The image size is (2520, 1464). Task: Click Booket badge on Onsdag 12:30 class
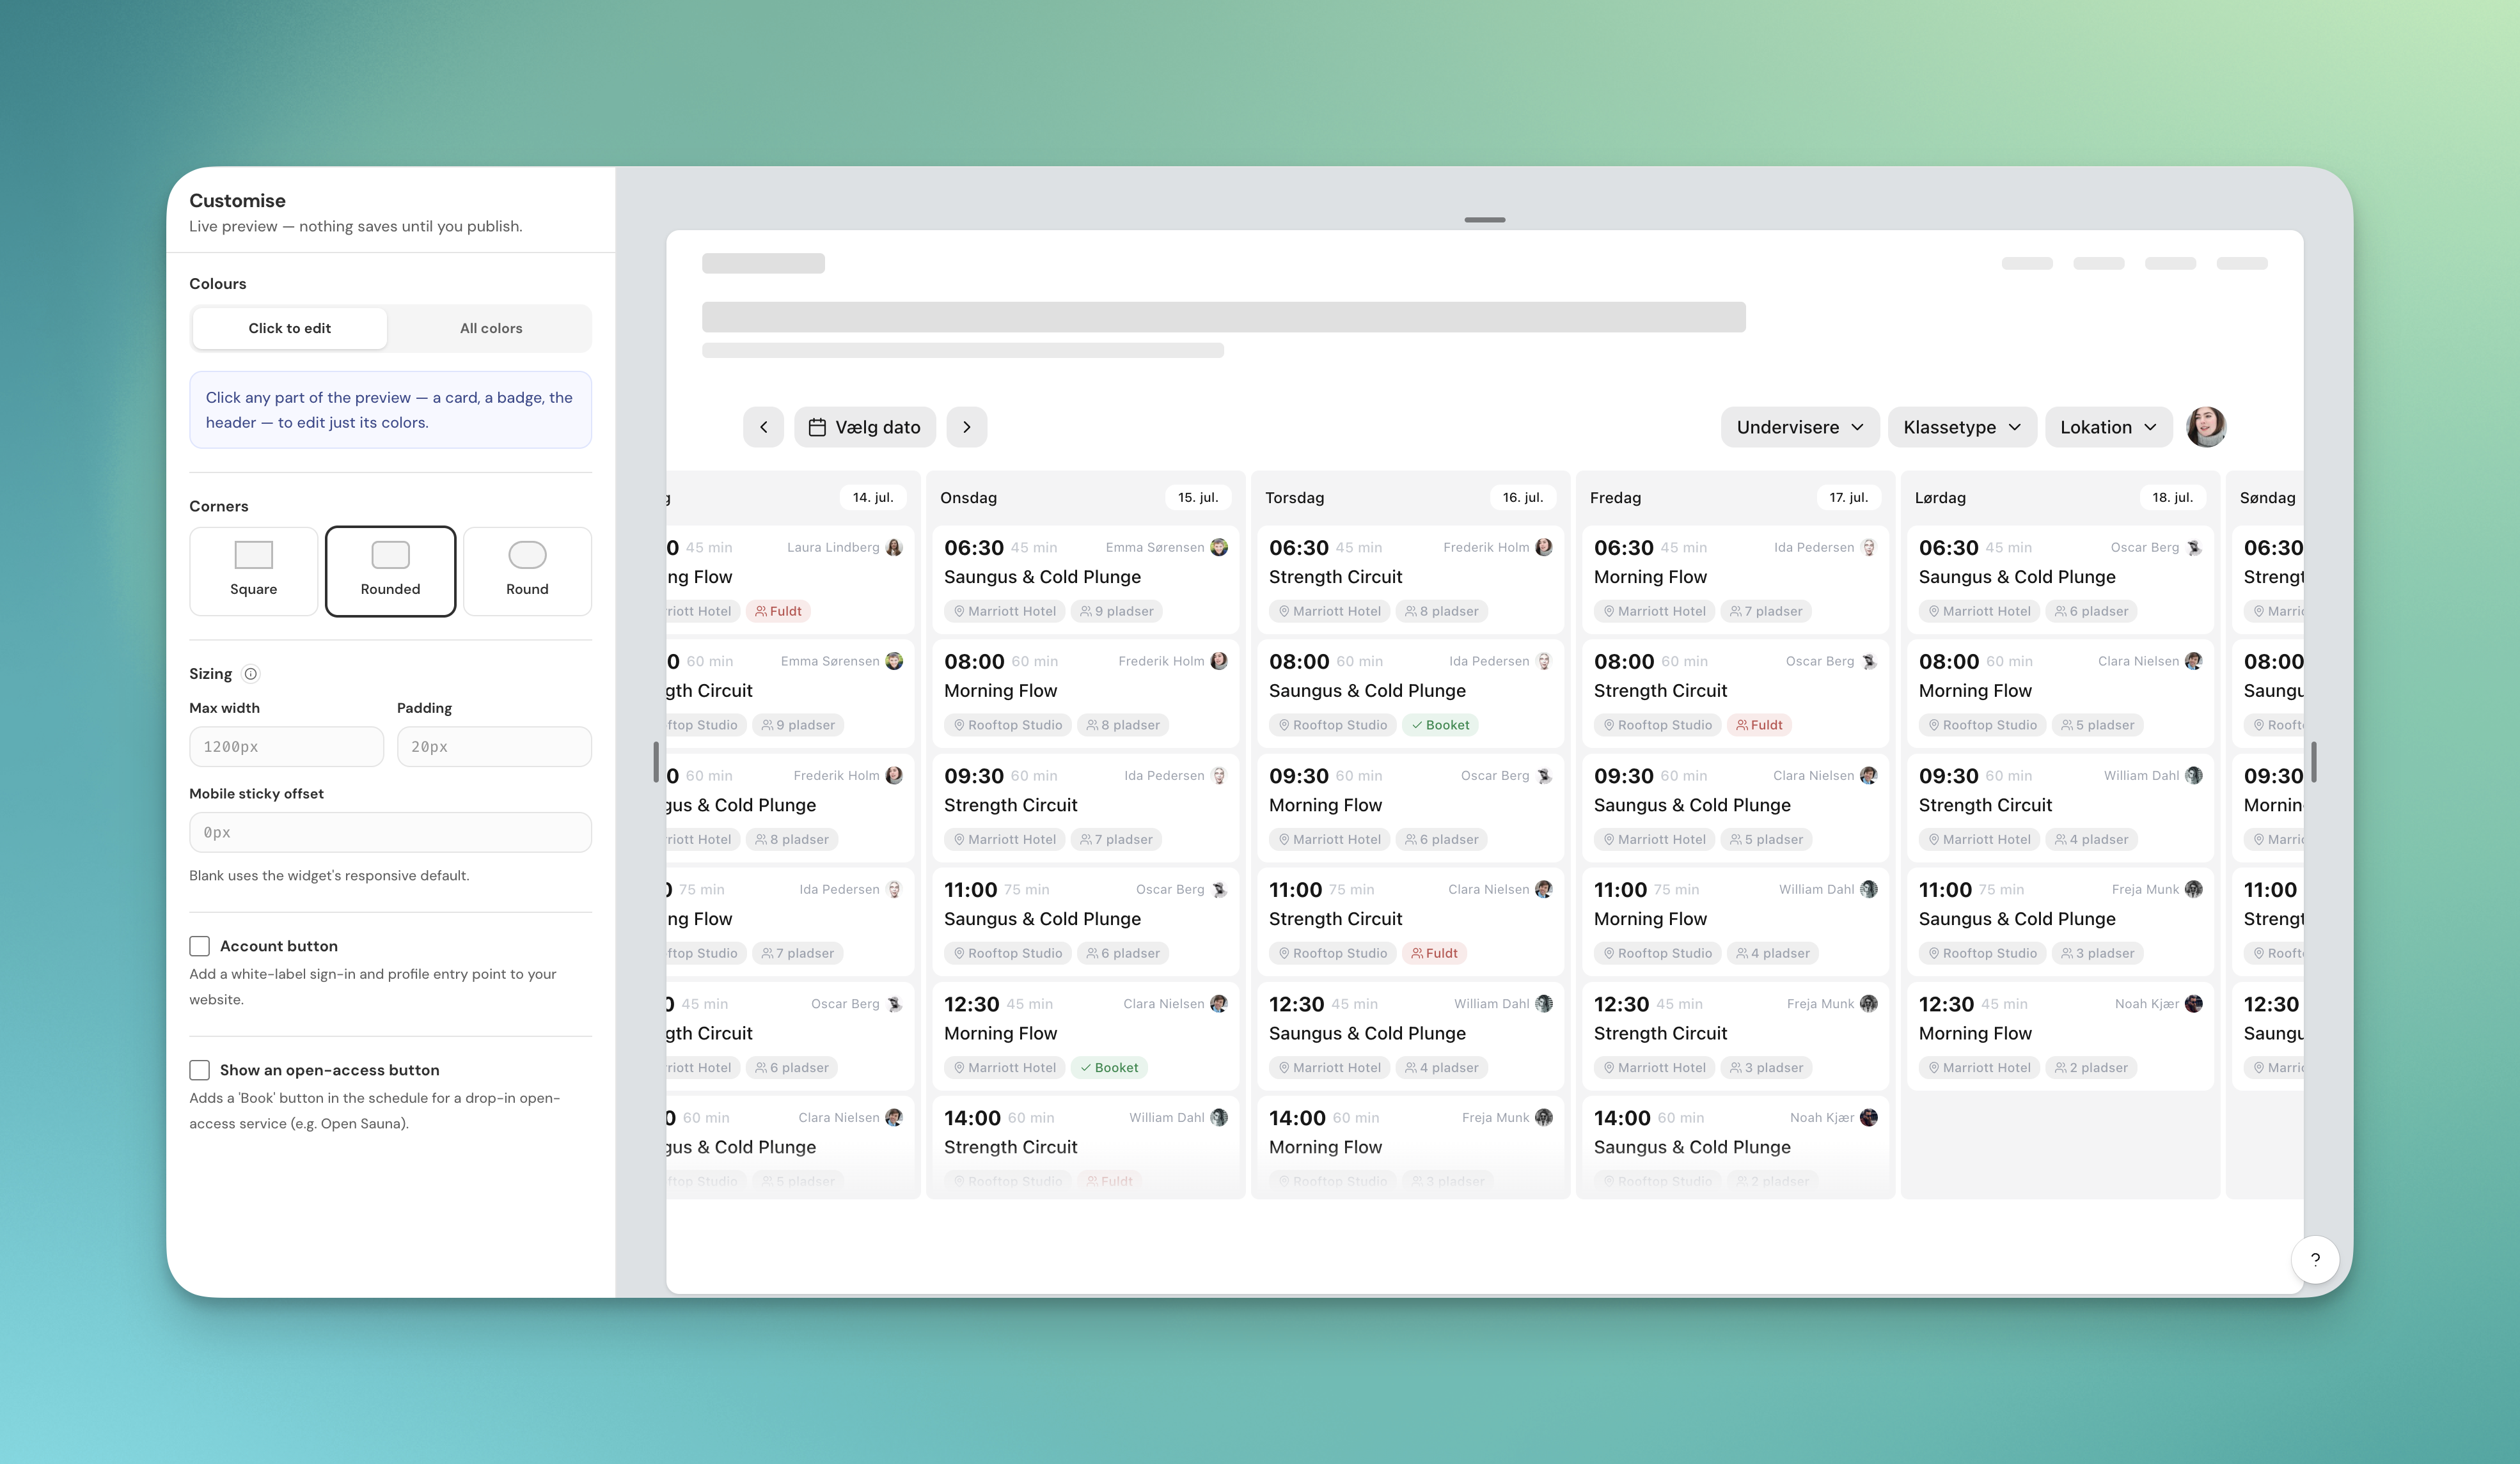tap(1109, 1067)
